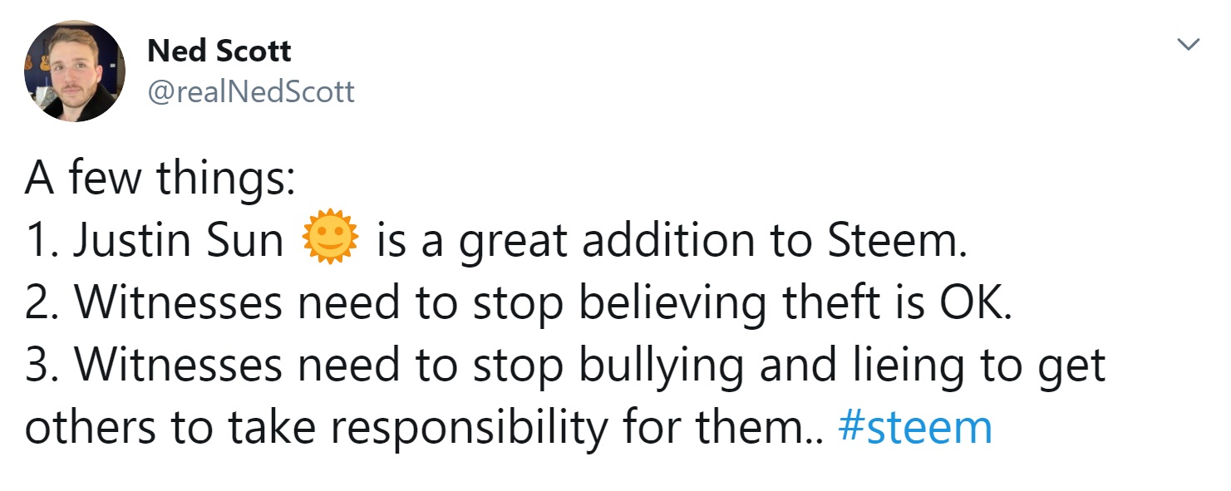Viewport: 1231px width, 491px height.
Task: Click the sun face emoji
Action: tap(331, 241)
